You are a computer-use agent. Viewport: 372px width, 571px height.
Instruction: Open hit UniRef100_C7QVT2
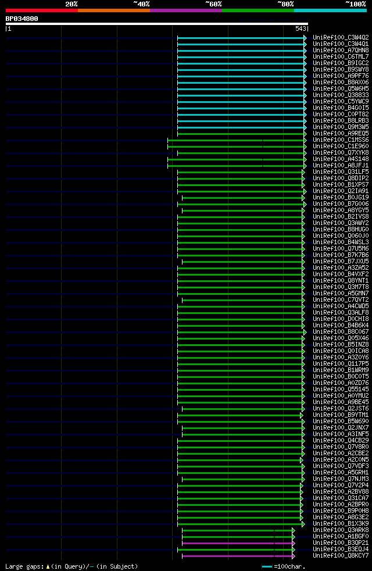(341, 300)
